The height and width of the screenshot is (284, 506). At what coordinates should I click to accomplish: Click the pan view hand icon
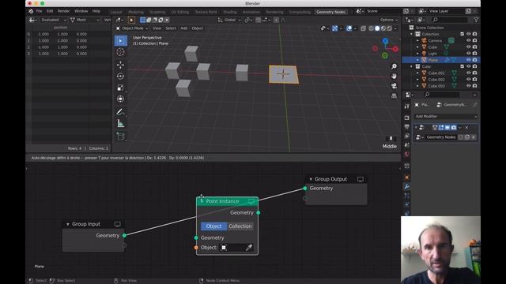[394, 77]
